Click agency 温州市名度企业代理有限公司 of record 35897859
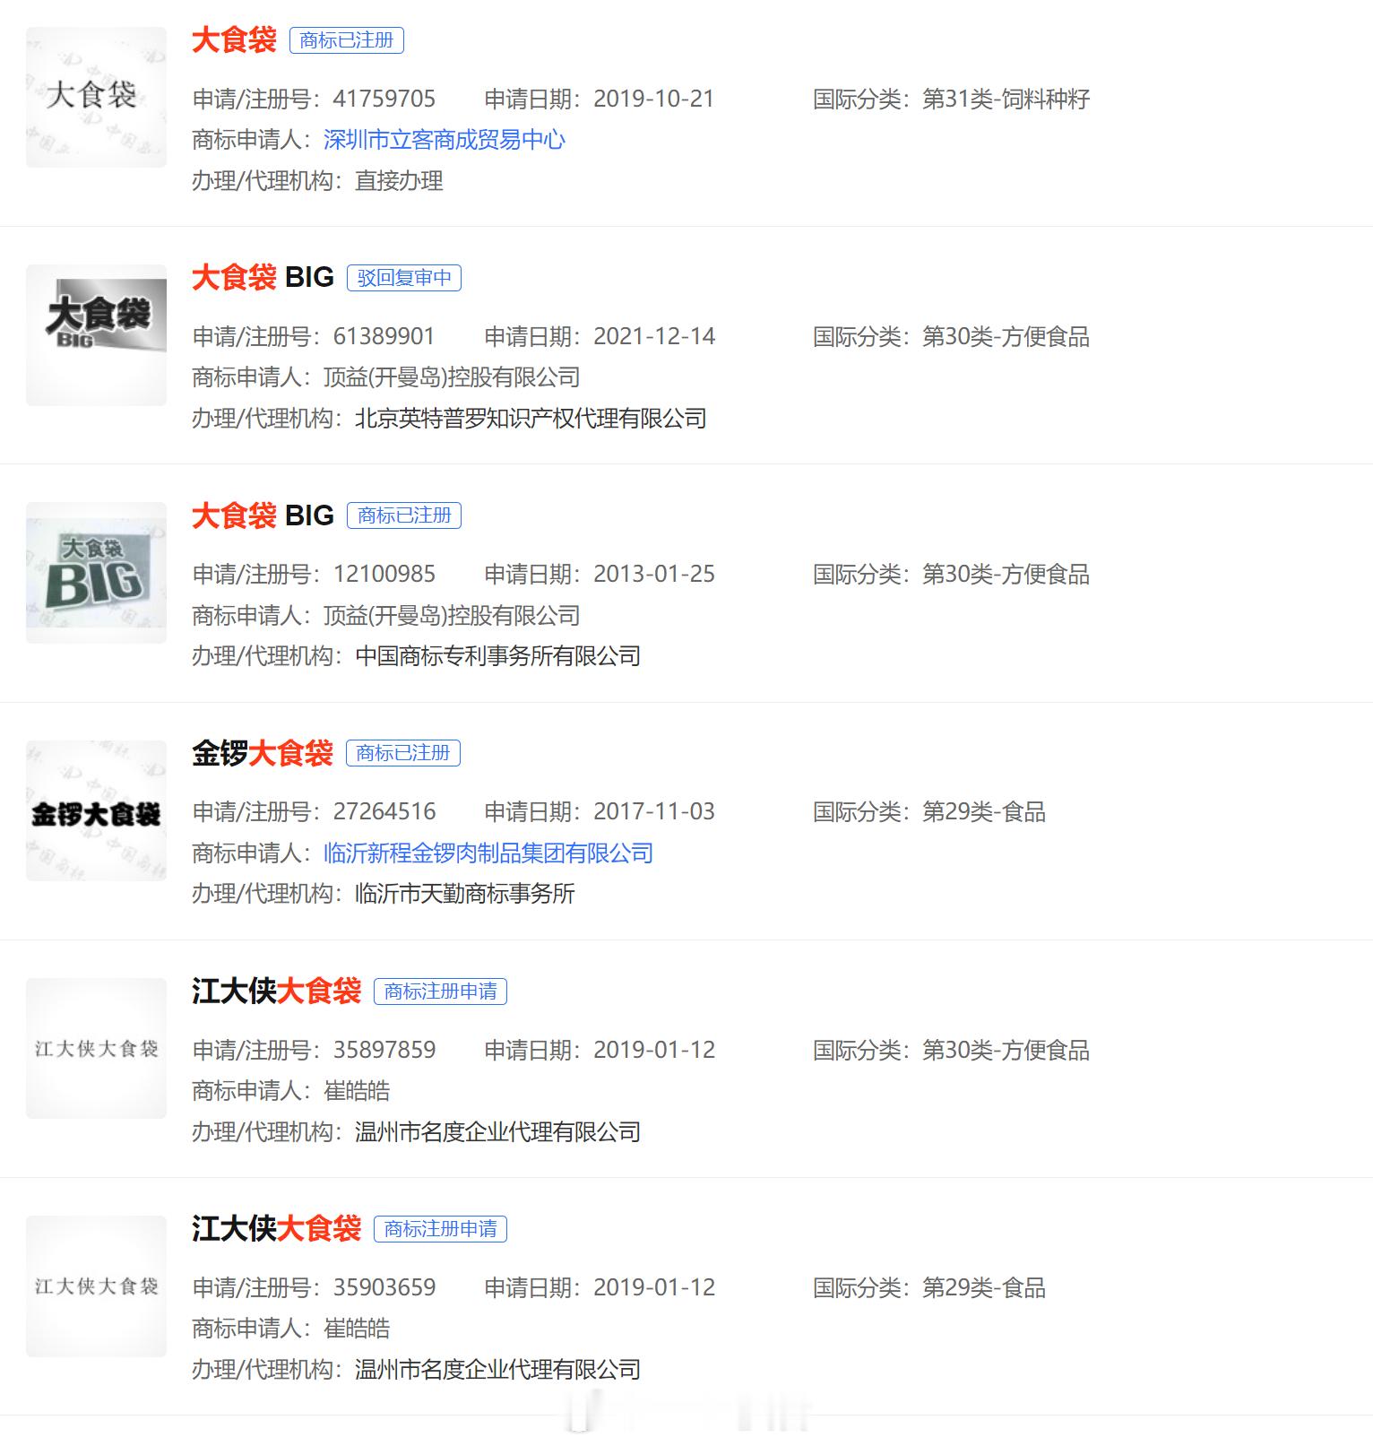Screen dimensions: 1373x1446 (x=498, y=1132)
